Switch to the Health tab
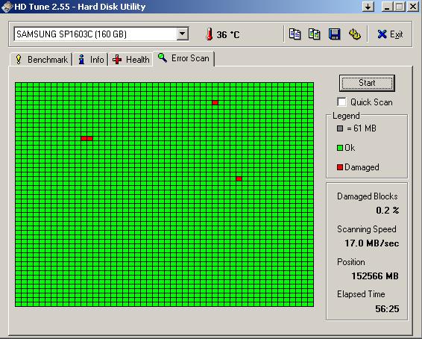This screenshot has height=339, width=422. [x=130, y=59]
